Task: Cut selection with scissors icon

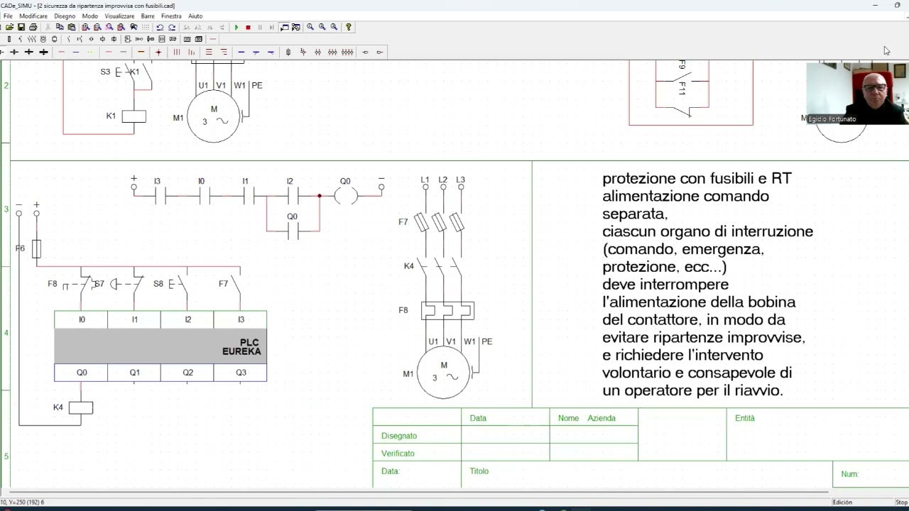Action: pos(48,27)
